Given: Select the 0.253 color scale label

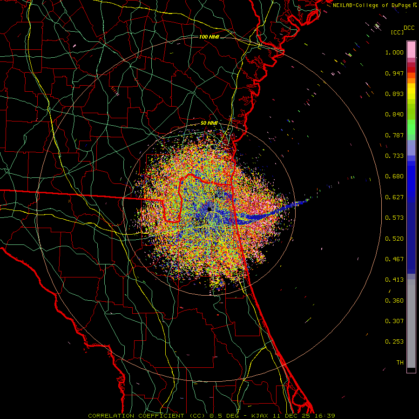Looking at the screenshot, I should click(394, 342).
